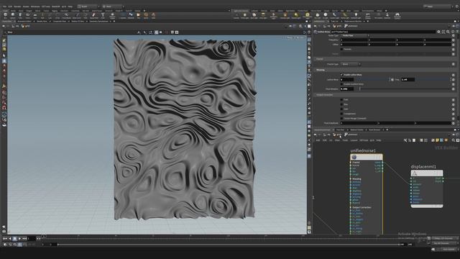Select the Gamepad Camera shelf tool
Viewport: 460px width, 259px height.
point(397,16)
